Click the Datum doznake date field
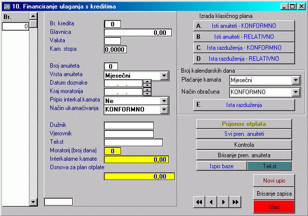Image resolution: width=308 pixels, height=216 pixels. (123, 84)
